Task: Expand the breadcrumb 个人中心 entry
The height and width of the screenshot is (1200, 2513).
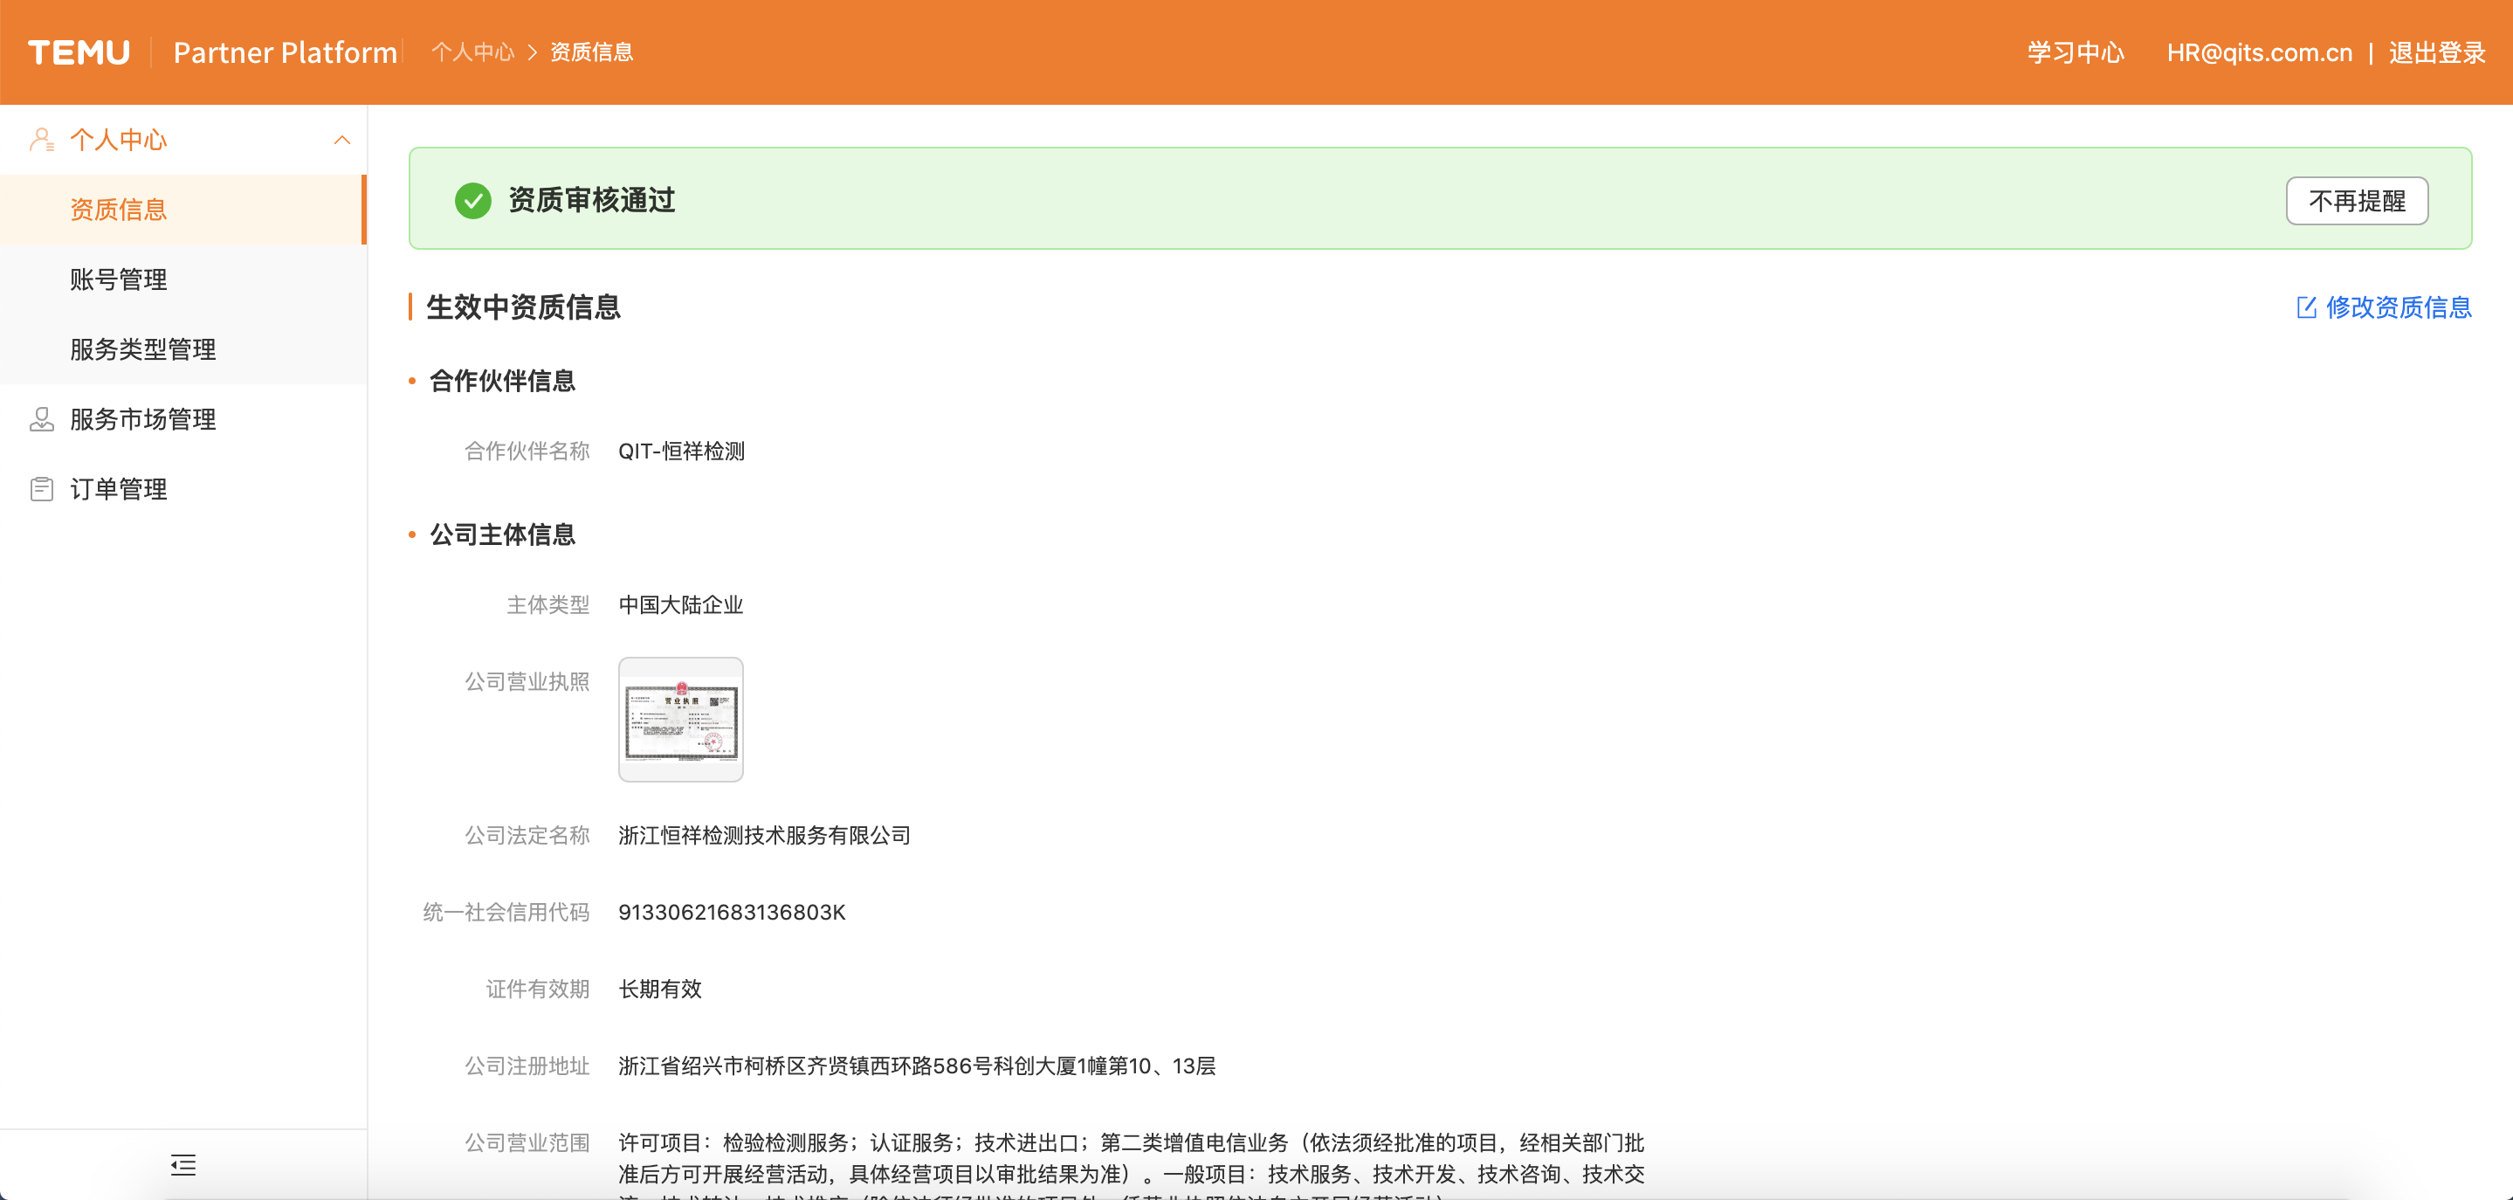Action: pos(472,52)
